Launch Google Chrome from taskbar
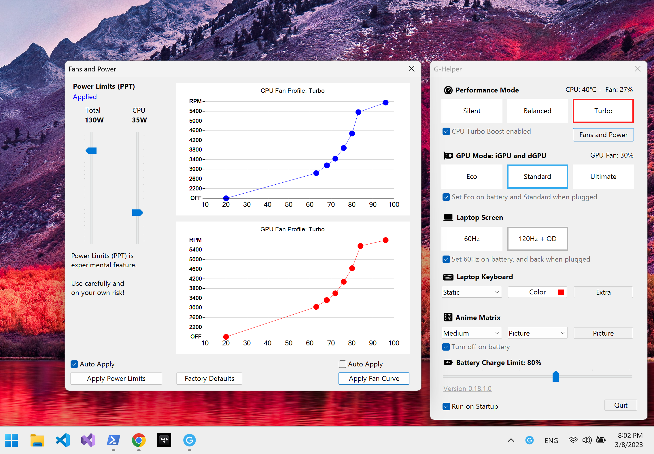This screenshot has width=654, height=454. tap(139, 440)
